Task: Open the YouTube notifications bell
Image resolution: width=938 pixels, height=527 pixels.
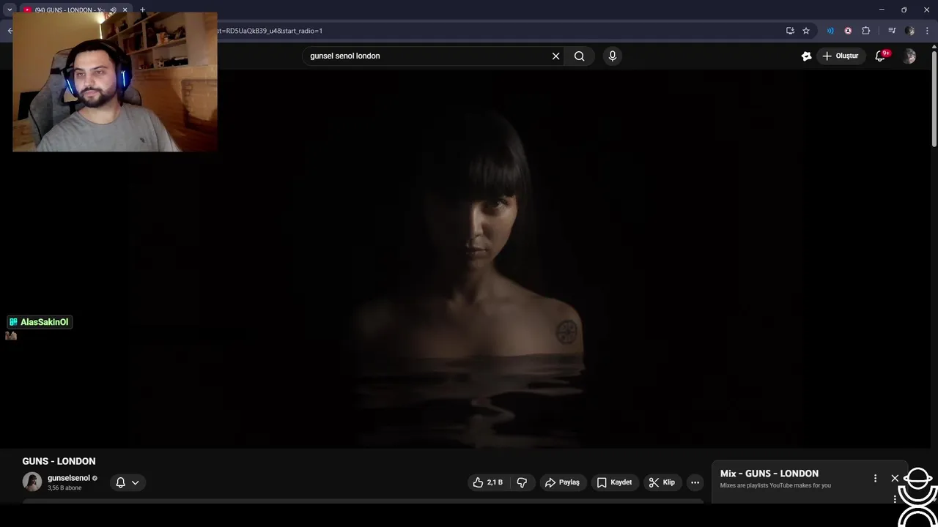Action: pyautogui.click(x=882, y=56)
